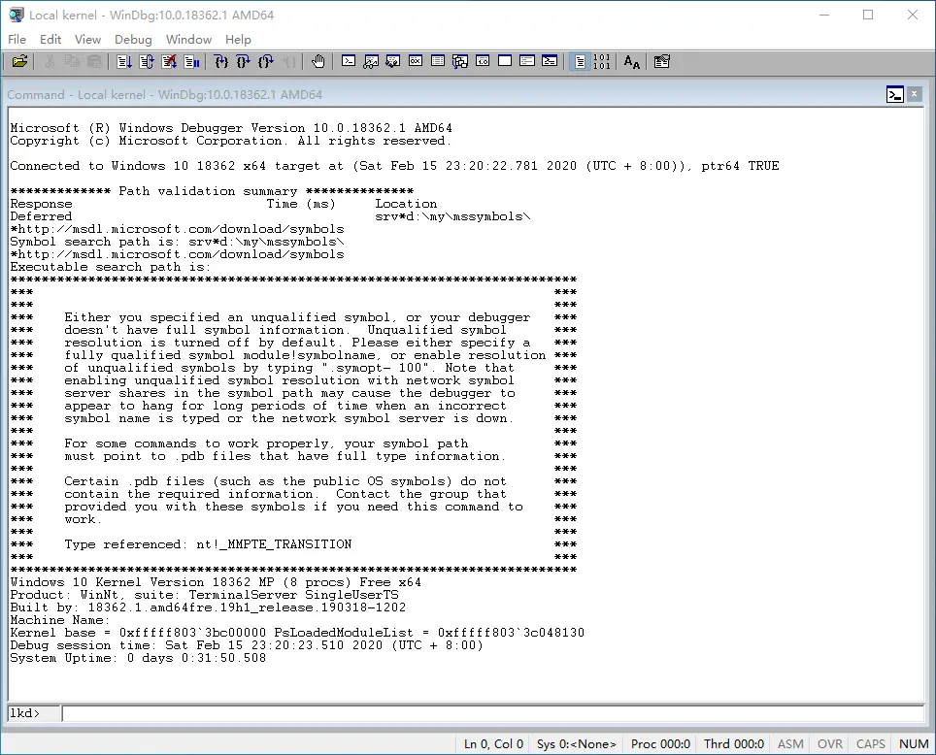Minimize the WinDbg window
Screen dimensions: 936x755
[824, 15]
